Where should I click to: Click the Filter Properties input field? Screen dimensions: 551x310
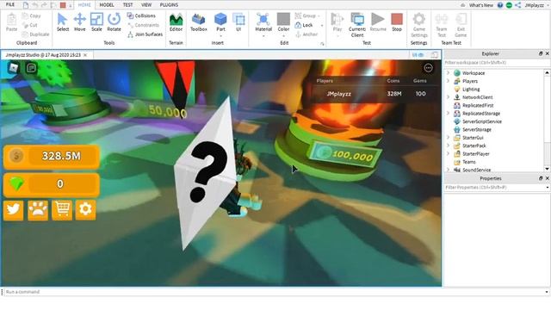click(x=496, y=188)
